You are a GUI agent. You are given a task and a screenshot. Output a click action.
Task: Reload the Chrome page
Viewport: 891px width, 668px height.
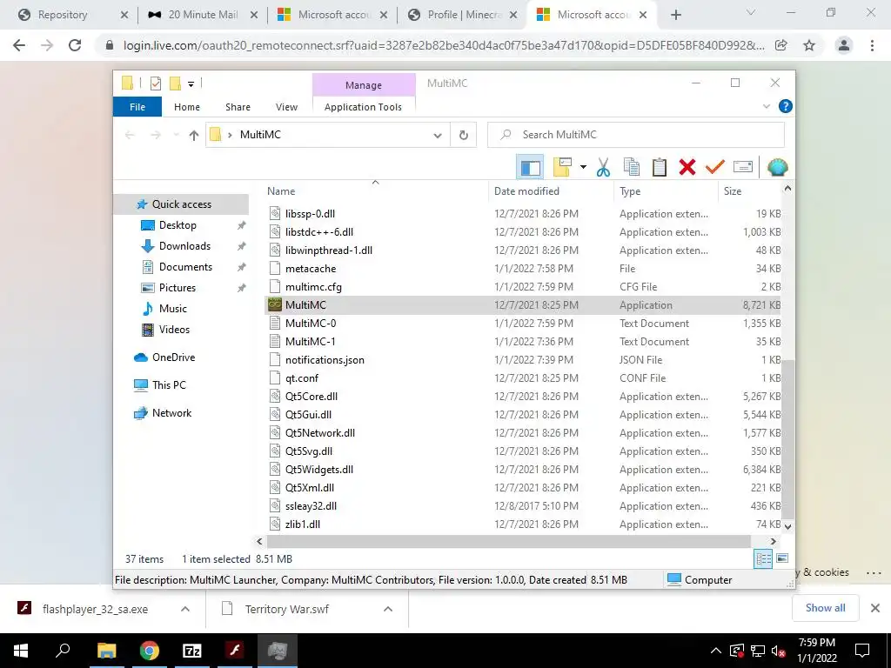(x=75, y=45)
